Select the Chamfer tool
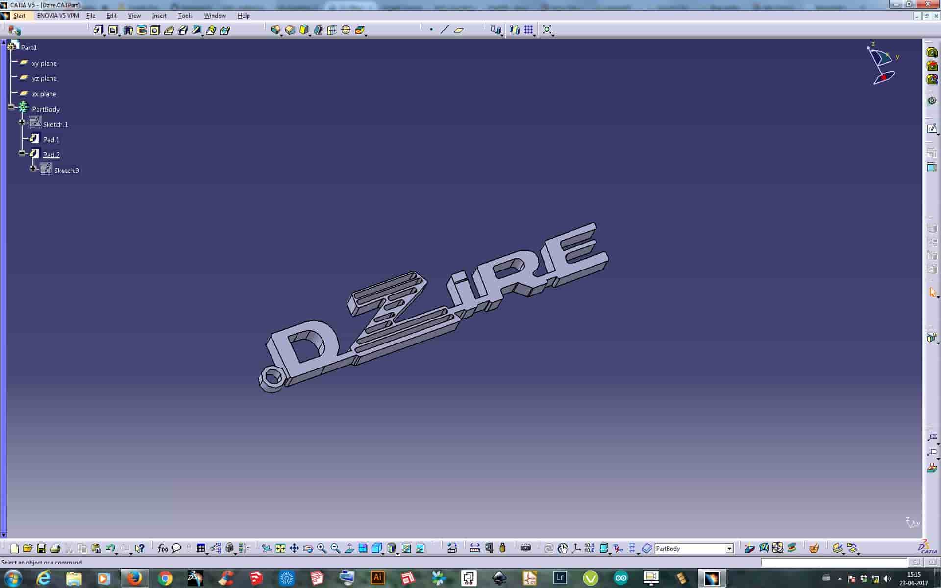The height and width of the screenshot is (588, 941). click(290, 30)
